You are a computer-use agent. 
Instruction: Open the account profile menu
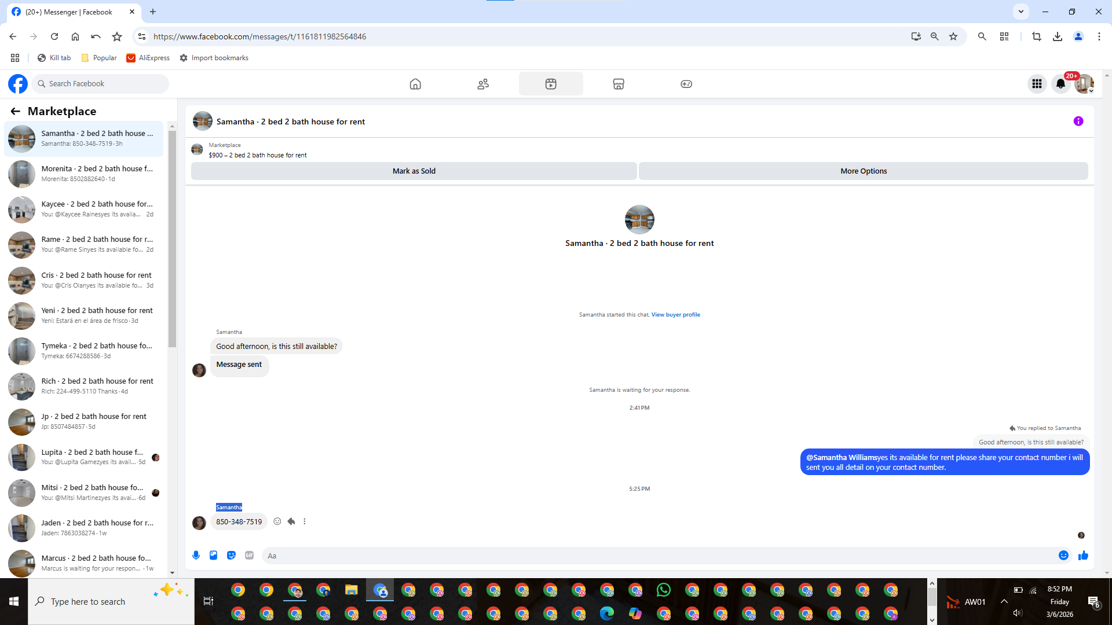pyautogui.click(x=1084, y=84)
